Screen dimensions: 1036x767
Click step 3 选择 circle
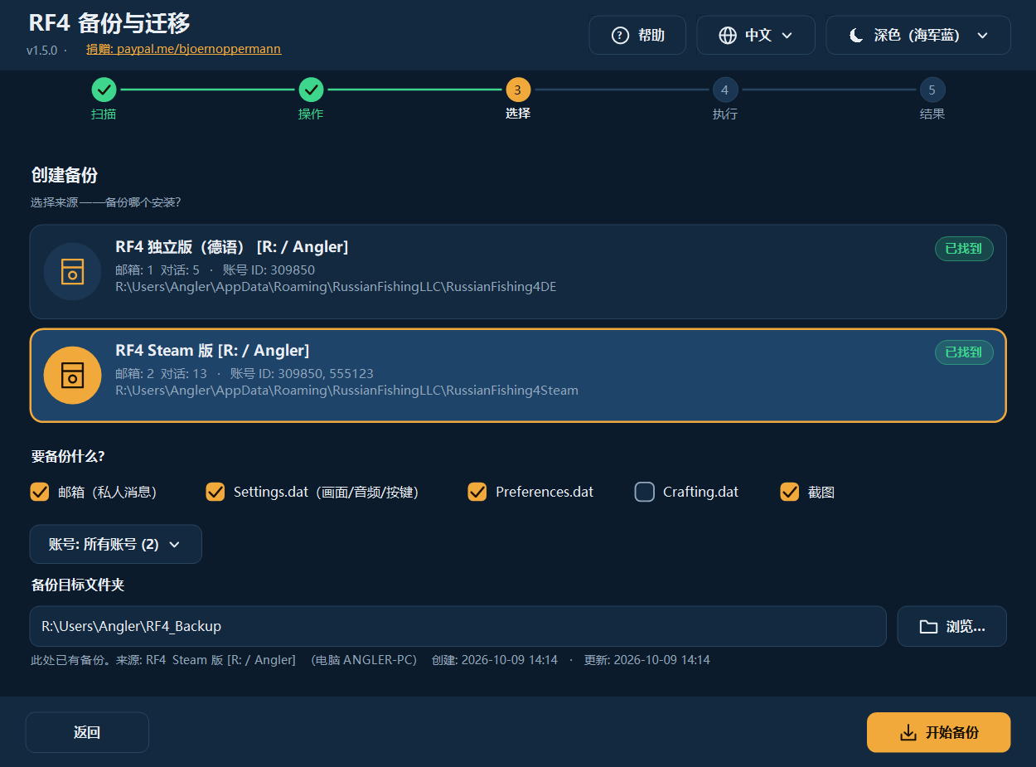pos(518,90)
